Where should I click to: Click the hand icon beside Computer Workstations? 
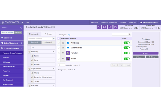(x=32, y=77)
